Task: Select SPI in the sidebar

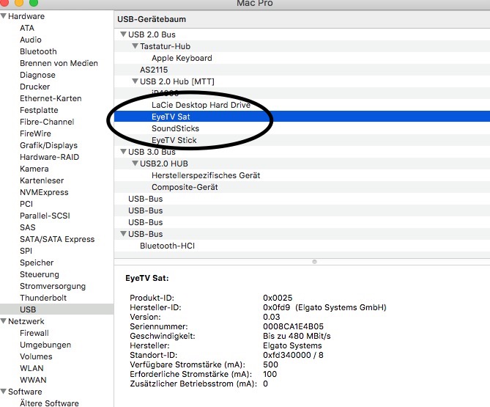Action: (26, 251)
